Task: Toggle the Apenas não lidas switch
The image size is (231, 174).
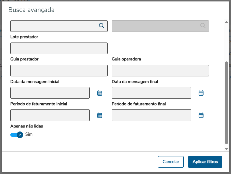Action: point(17,134)
